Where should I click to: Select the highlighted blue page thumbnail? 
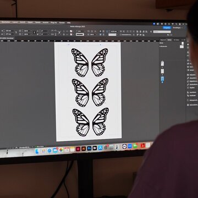(162, 79)
